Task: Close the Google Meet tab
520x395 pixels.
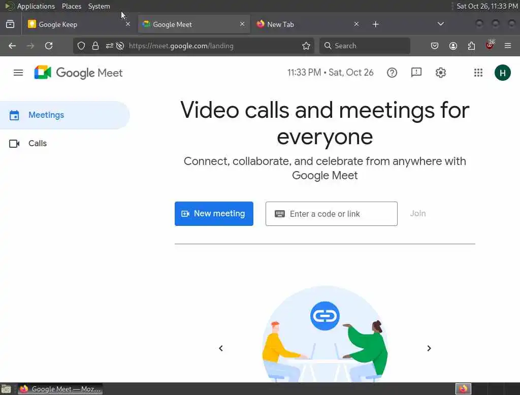Action: coord(242,24)
